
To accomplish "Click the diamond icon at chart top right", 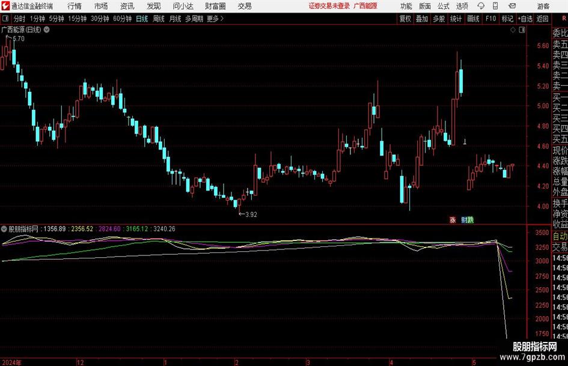I will click(x=513, y=30).
